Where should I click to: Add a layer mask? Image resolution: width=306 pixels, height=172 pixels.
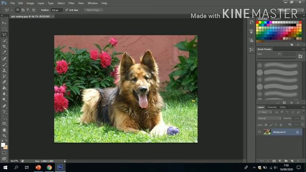274,161
